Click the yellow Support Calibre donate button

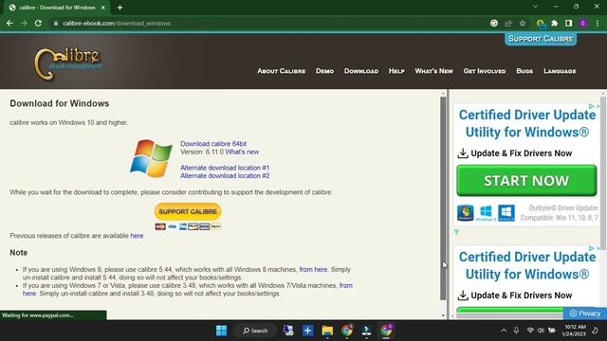click(x=188, y=211)
